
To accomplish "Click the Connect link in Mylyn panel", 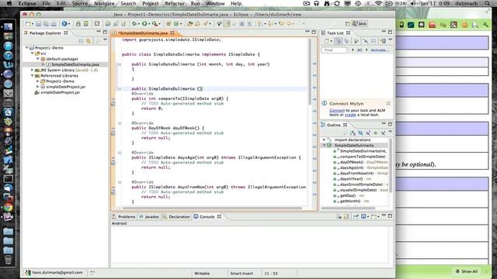I will 337,110.
